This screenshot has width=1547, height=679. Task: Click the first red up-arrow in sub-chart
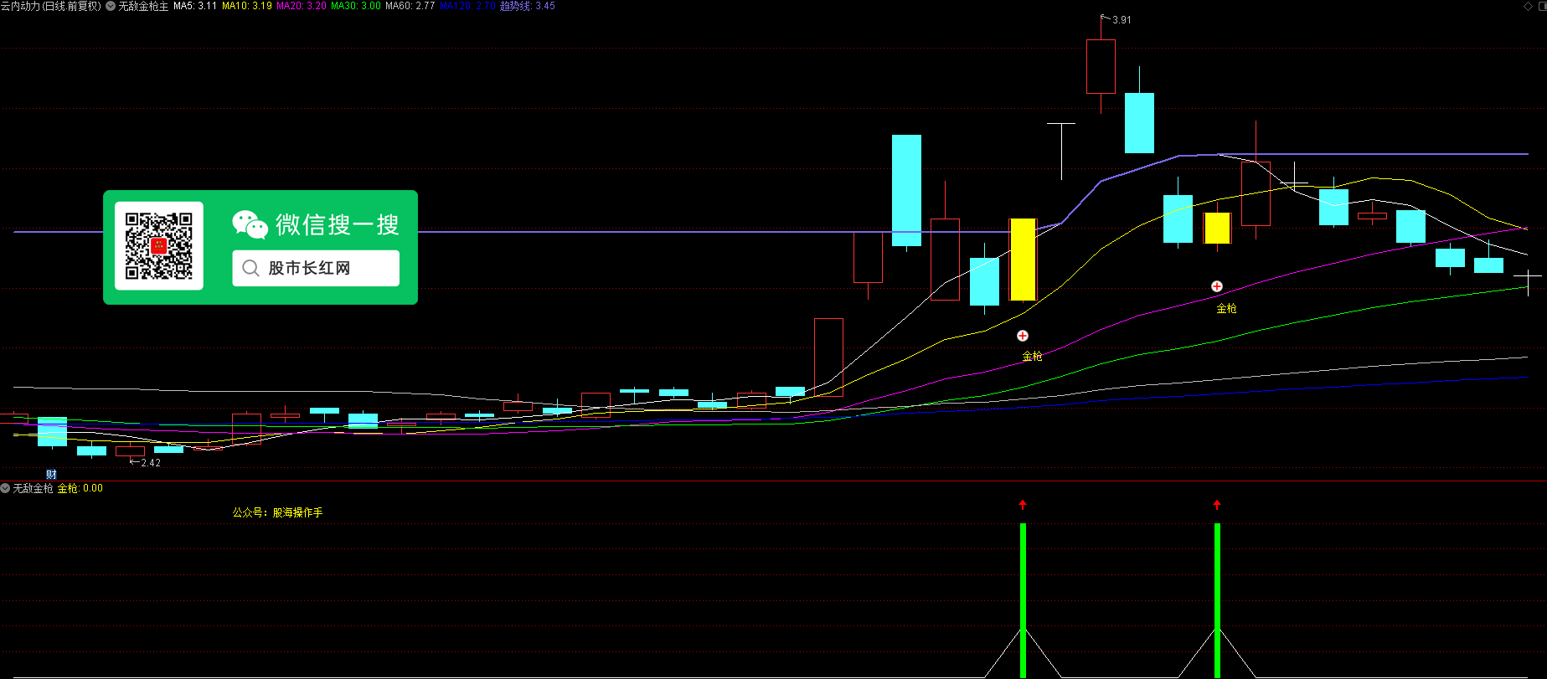(1023, 505)
